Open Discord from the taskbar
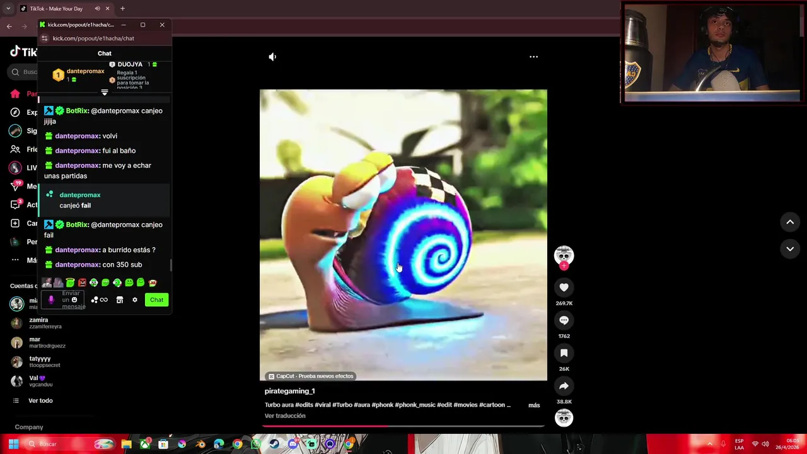 coord(293,444)
